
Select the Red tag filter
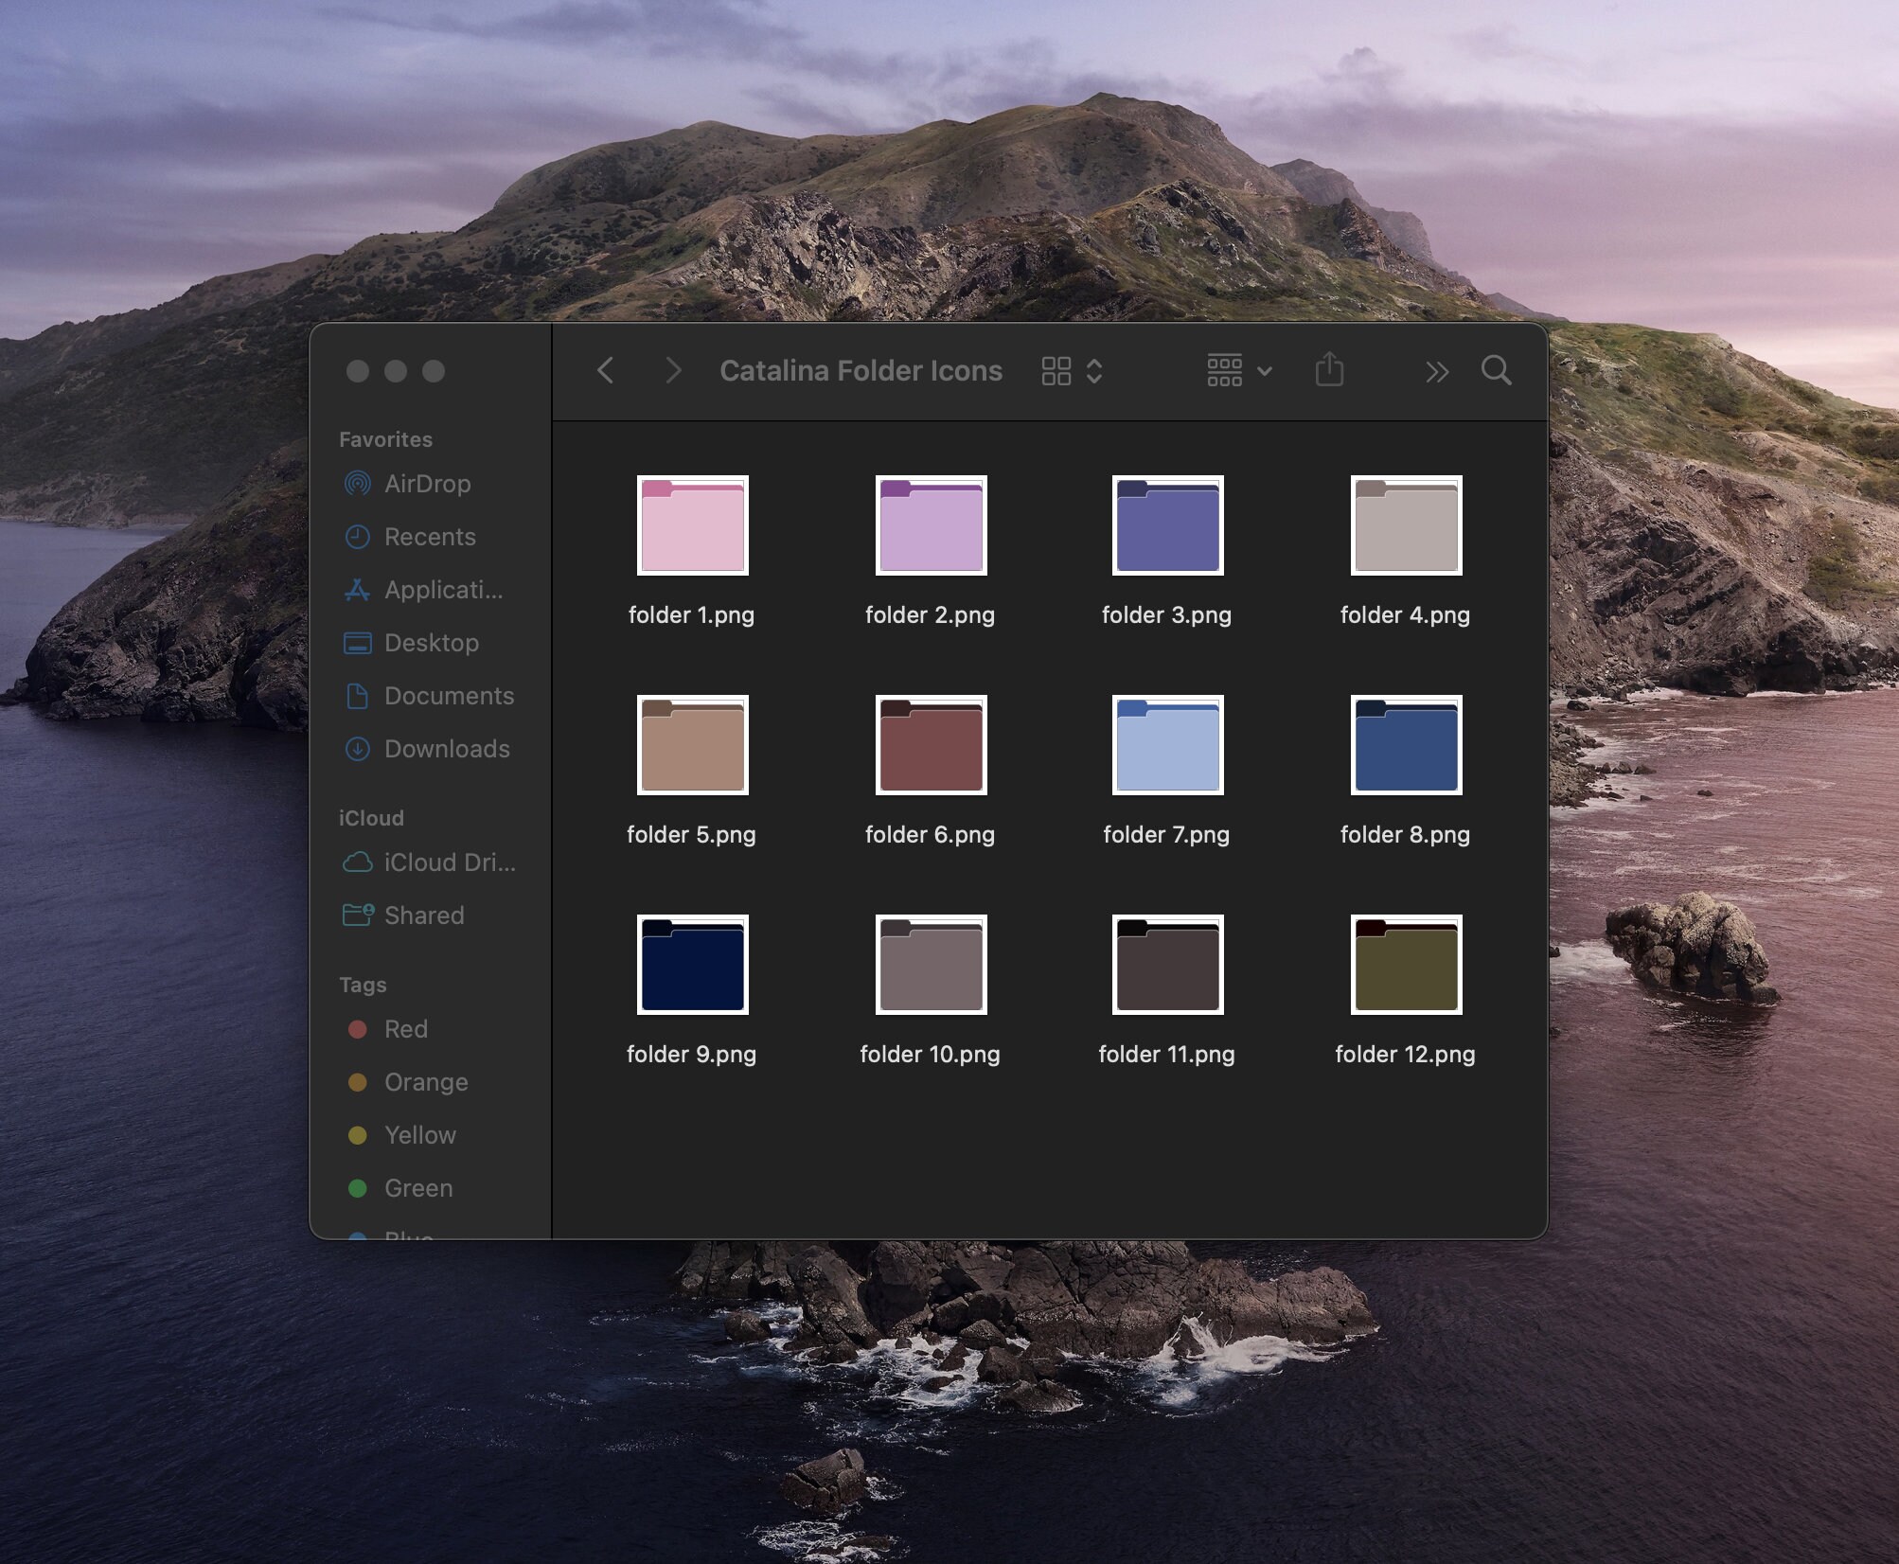pyautogui.click(x=405, y=1029)
